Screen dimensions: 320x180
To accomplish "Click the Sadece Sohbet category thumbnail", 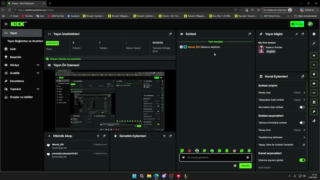I will [261, 49].
